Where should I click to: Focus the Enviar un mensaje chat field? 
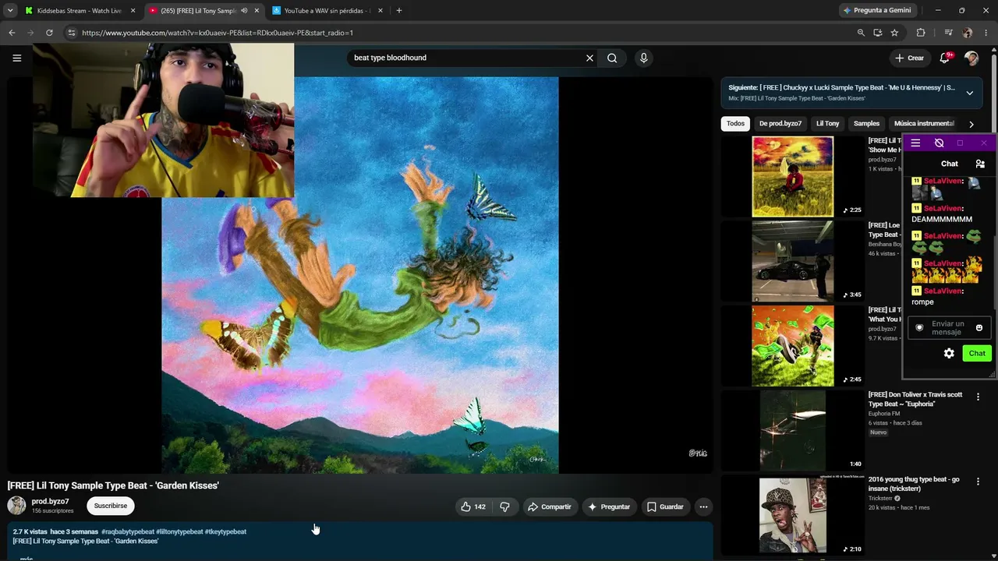[948, 328]
